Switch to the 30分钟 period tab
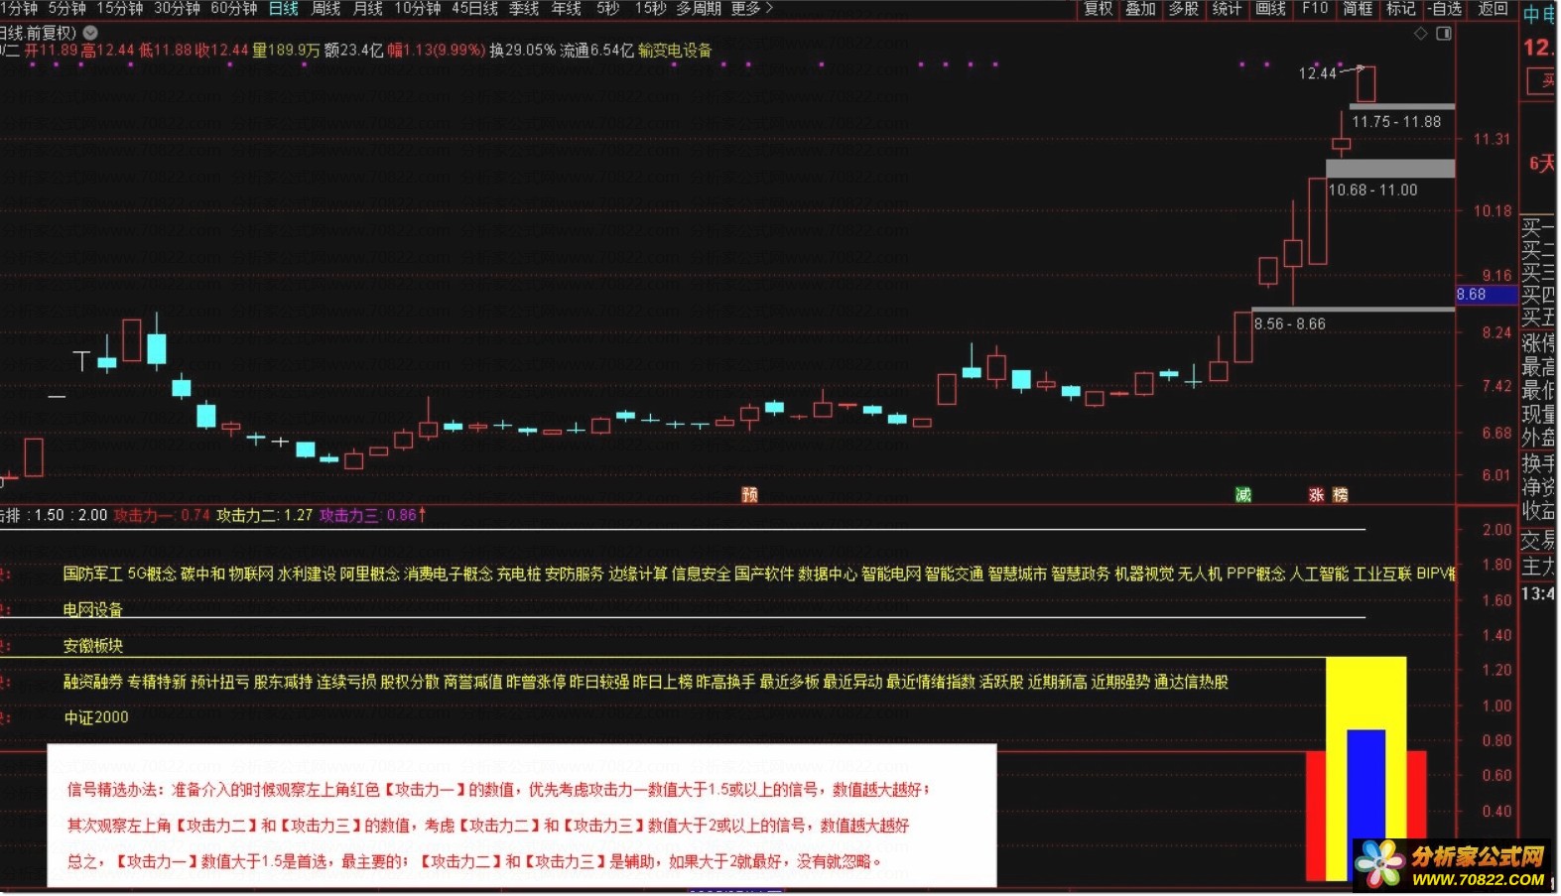The image size is (1561, 896). 177,8
